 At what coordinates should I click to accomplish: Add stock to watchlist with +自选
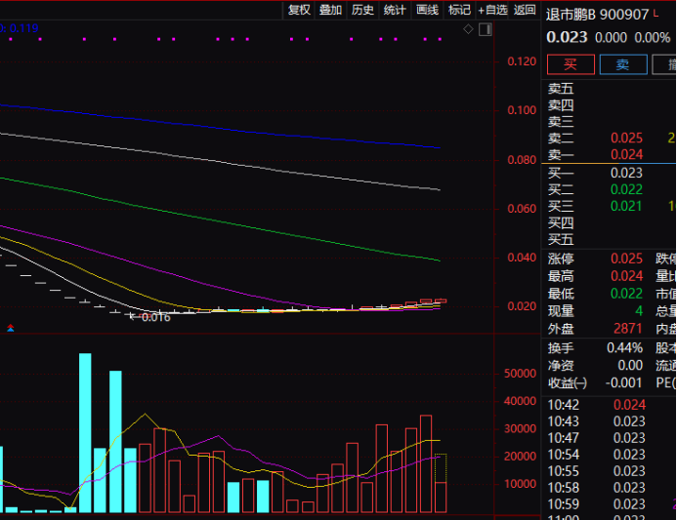492,10
